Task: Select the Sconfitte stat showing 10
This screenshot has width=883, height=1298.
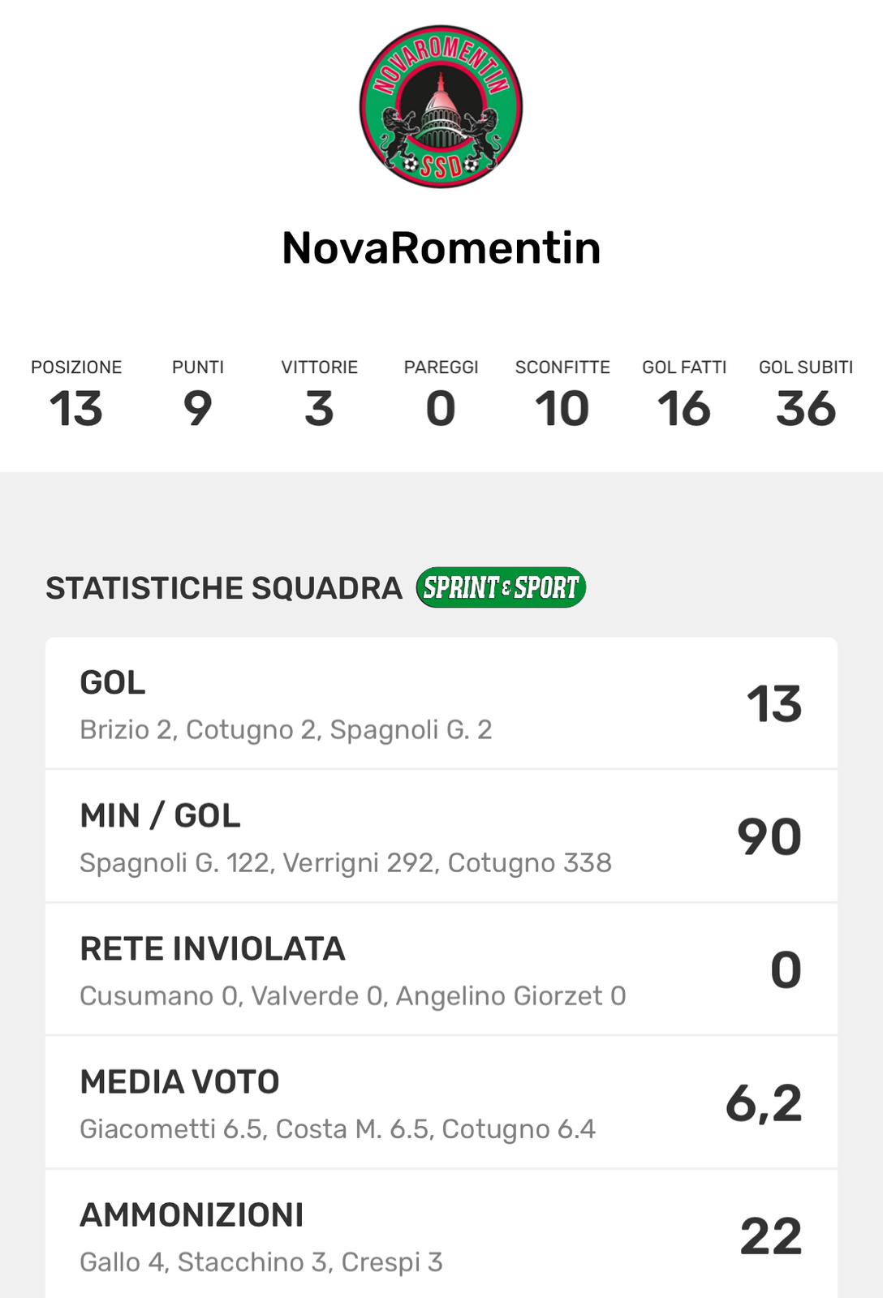Action: coord(562,408)
